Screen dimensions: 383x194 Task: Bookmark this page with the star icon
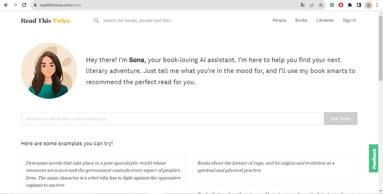click(x=321, y=5)
